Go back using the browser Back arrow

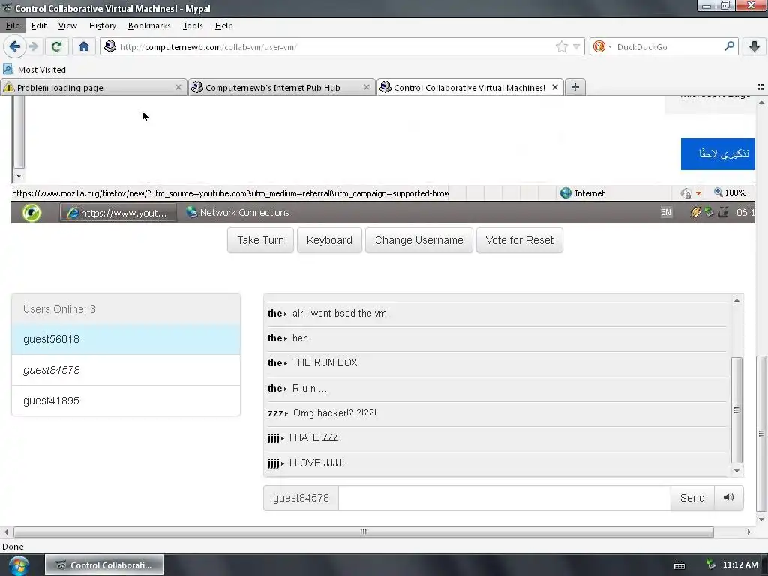point(14,46)
